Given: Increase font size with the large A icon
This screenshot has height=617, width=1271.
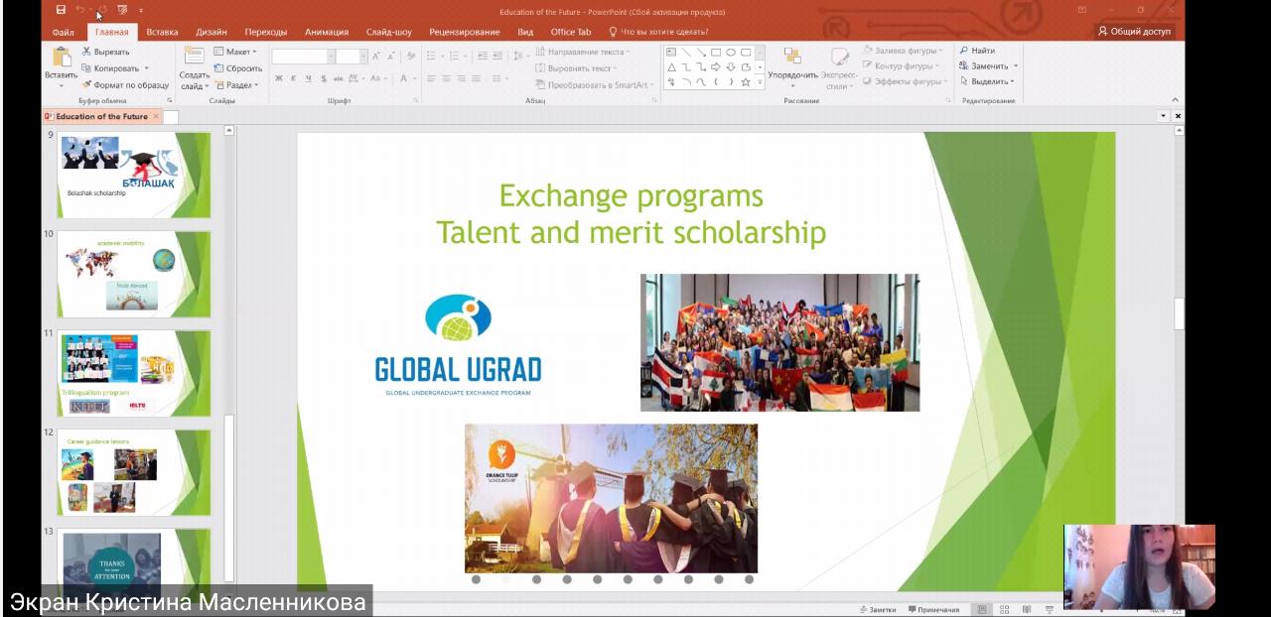Looking at the screenshot, I should [376, 57].
